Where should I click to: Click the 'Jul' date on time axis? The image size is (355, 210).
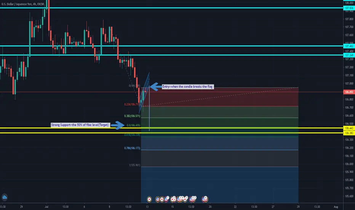coord(46,207)
